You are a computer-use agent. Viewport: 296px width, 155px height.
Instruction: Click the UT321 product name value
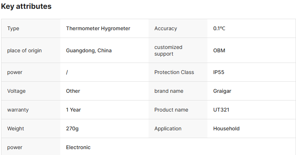[x=221, y=110]
